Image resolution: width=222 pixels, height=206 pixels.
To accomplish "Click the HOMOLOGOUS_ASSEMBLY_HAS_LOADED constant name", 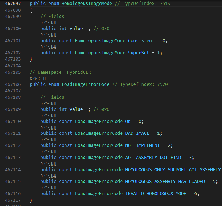I will point(165,181).
